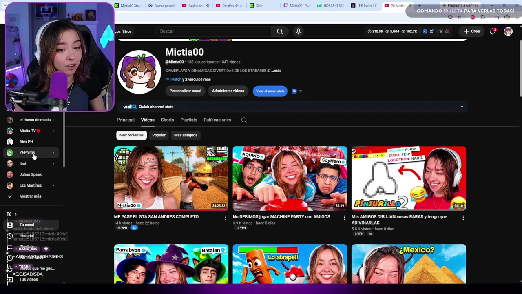Click the Crear button
The width and height of the screenshot is (522, 294).
[x=472, y=31]
